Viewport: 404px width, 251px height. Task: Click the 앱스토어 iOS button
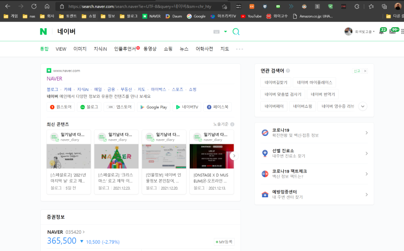coord(119,107)
